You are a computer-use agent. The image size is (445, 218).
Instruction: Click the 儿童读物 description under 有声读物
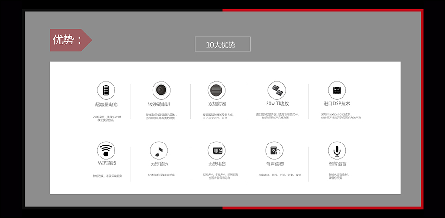click(279, 175)
